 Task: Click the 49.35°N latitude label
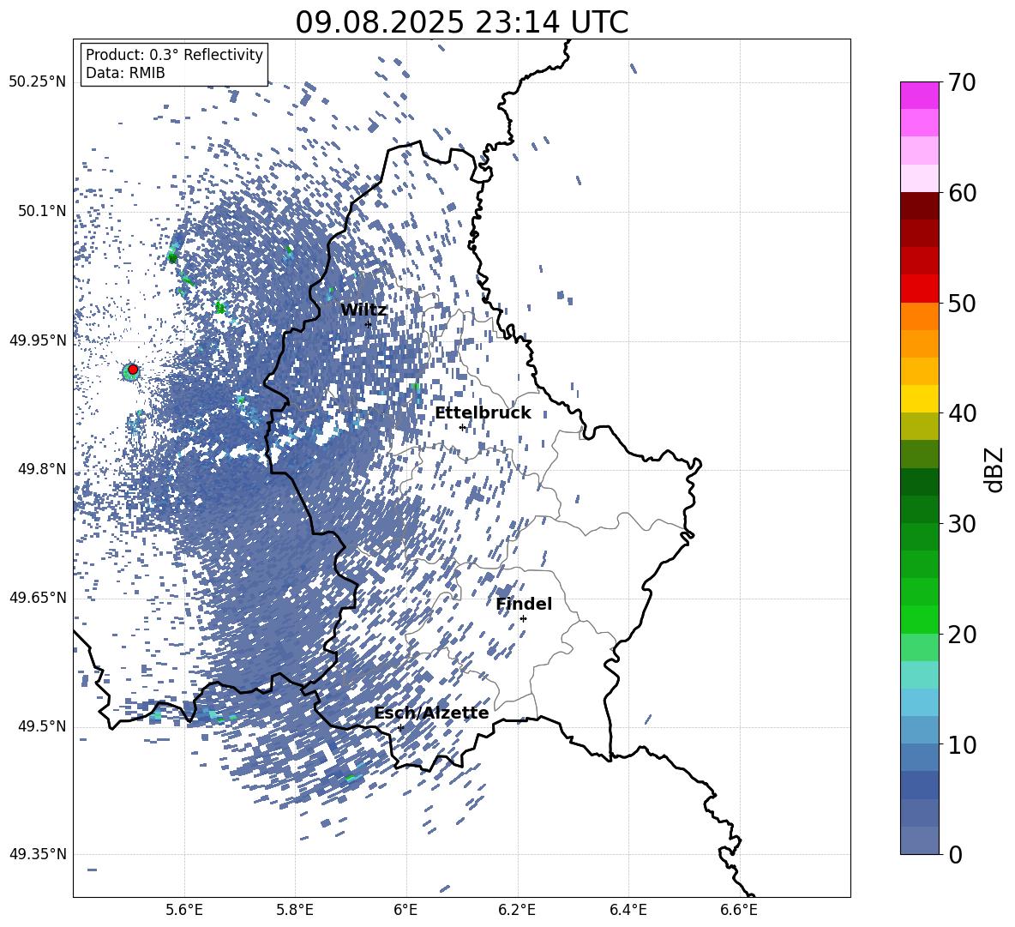[x=38, y=854]
